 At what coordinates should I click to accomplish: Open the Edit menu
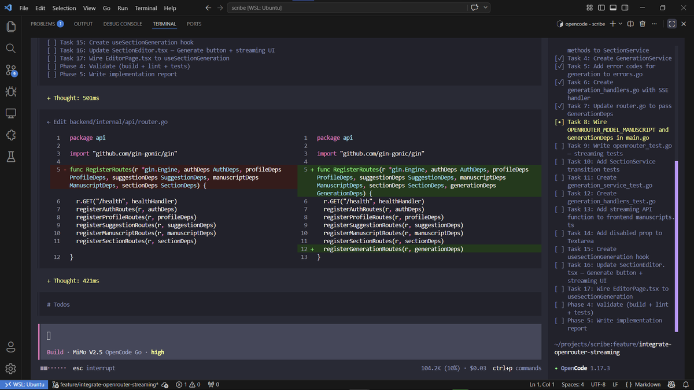(x=40, y=8)
